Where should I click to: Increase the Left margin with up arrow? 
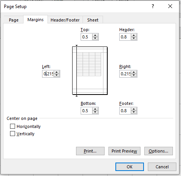click(56, 72)
